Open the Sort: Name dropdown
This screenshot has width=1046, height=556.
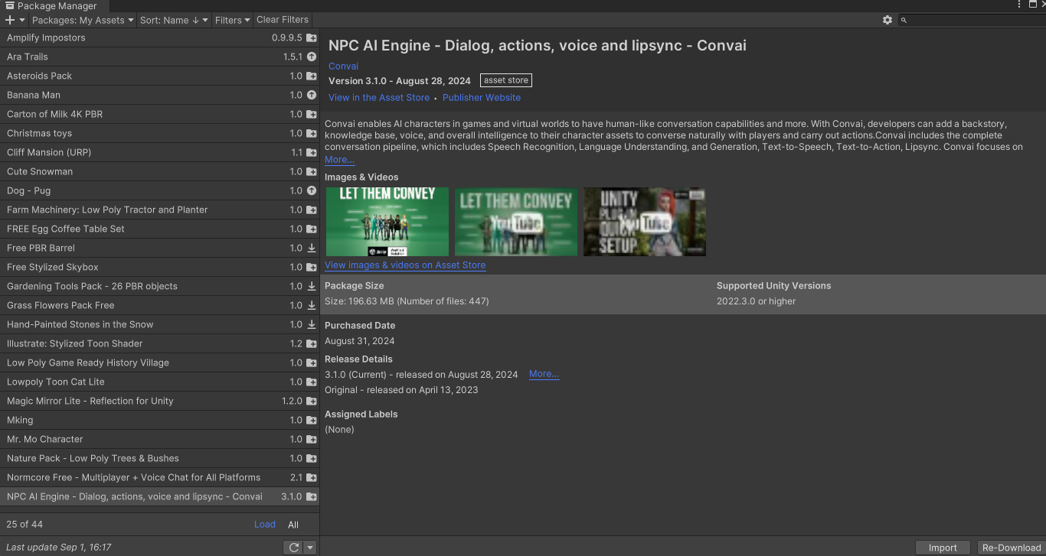pos(174,20)
